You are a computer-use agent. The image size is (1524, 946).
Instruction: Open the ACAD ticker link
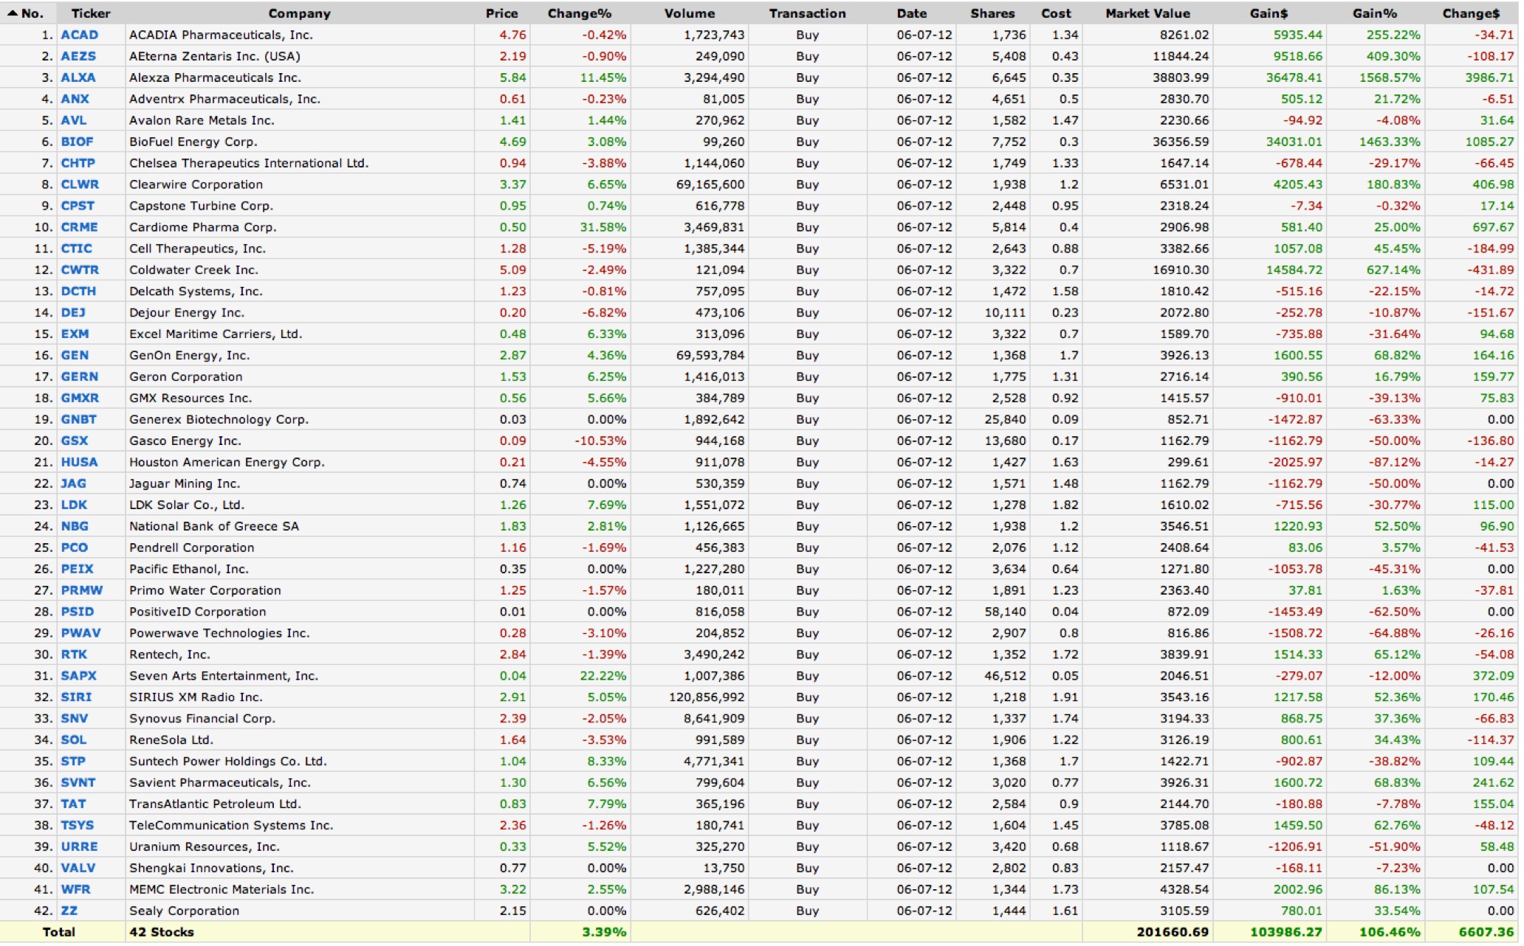coord(79,35)
